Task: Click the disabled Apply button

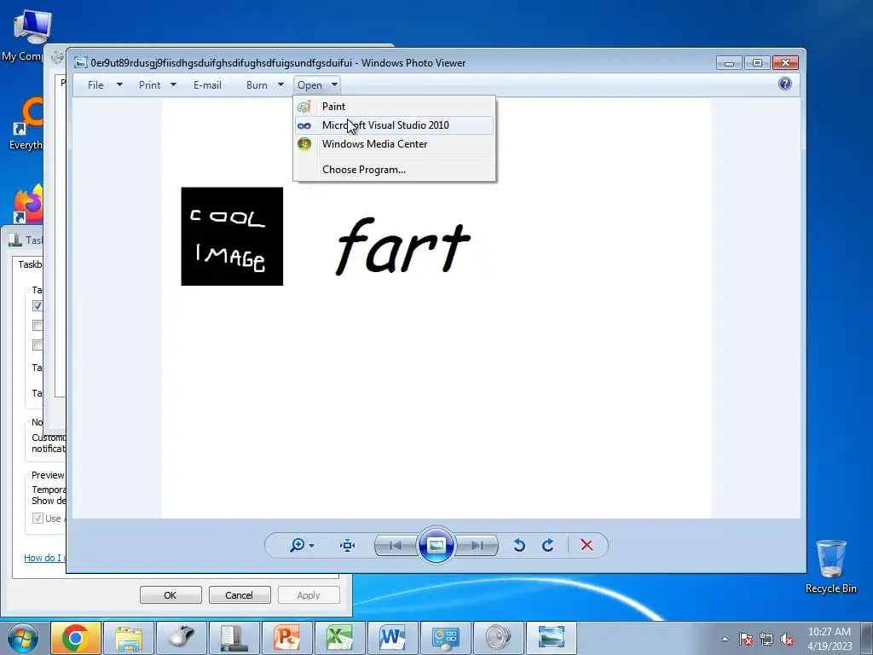Action: point(309,594)
